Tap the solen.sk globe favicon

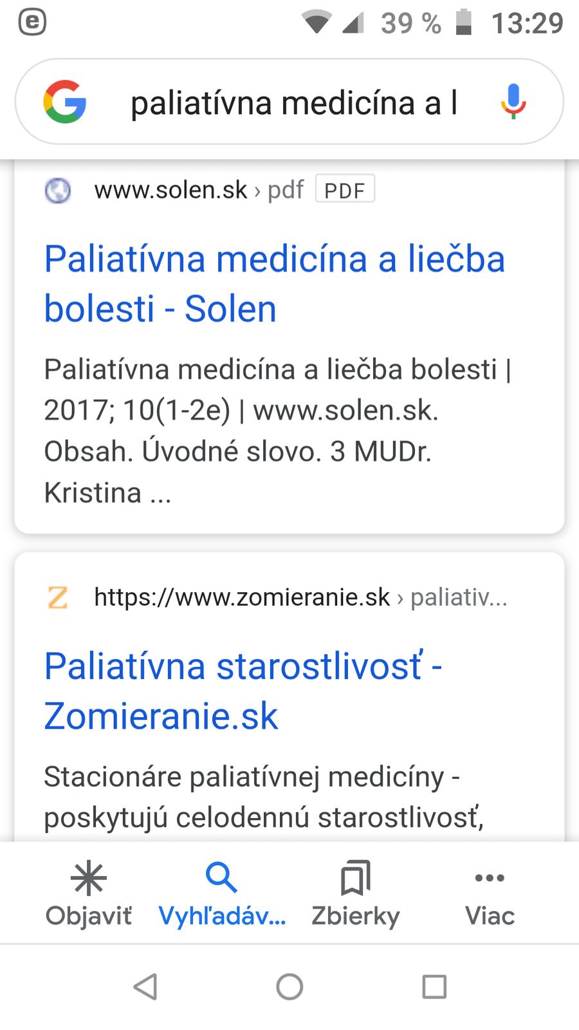tap(58, 191)
